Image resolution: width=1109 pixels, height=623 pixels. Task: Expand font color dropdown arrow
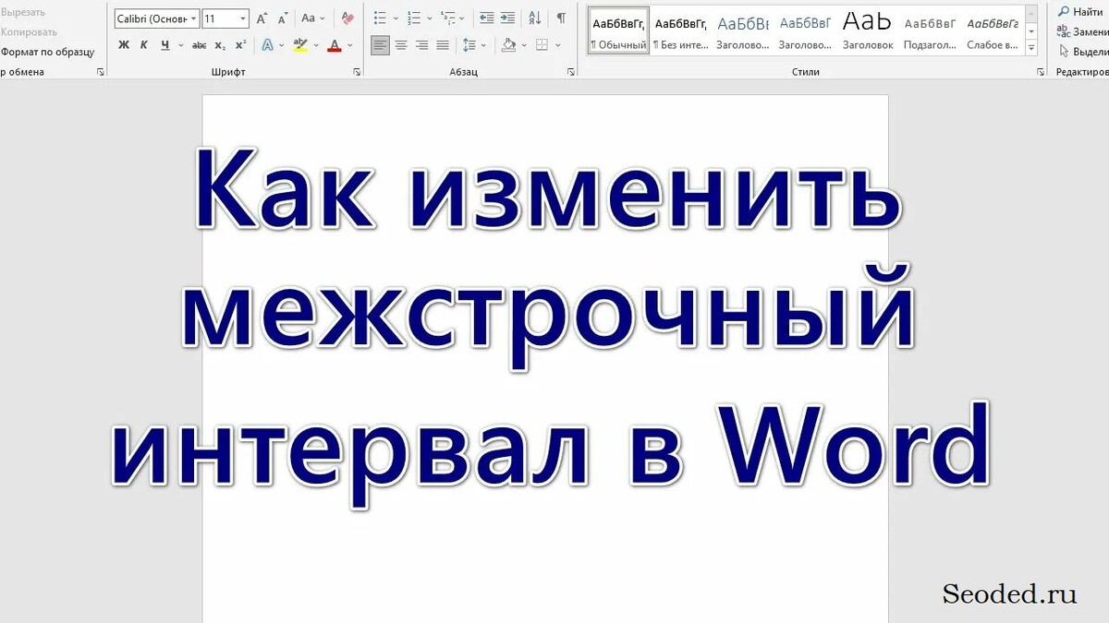[350, 45]
